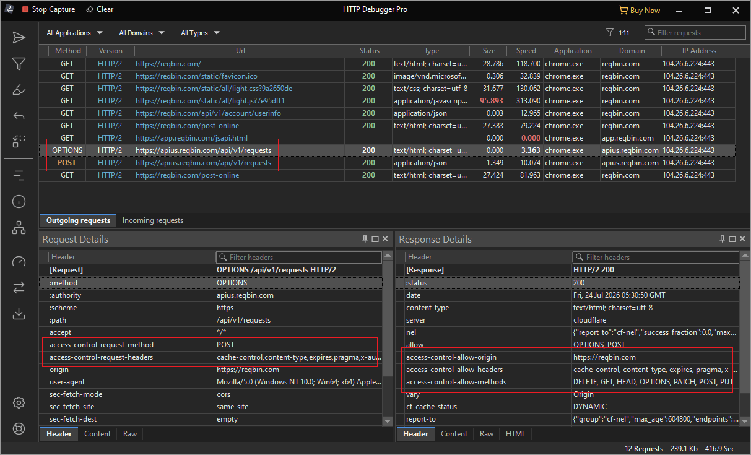
Task: Pin the Response Details panel
Action: (x=722, y=239)
